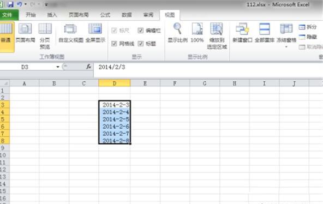Select column B header
323x204 pixels.
pyautogui.click(x=54, y=83)
